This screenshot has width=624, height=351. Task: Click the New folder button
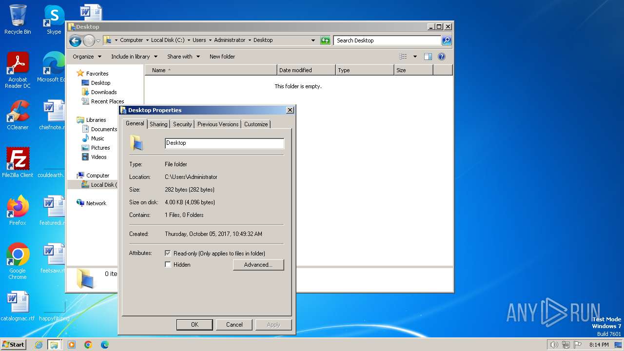(x=222, y=57)
